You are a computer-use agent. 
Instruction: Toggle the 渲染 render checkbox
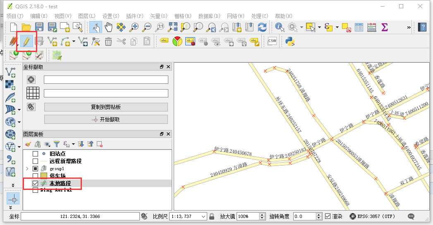(328, 216)
